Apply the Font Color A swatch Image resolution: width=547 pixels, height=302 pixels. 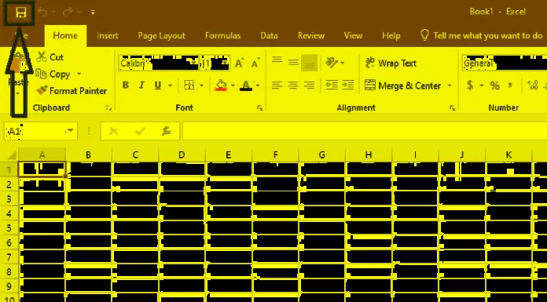(246, 86)
